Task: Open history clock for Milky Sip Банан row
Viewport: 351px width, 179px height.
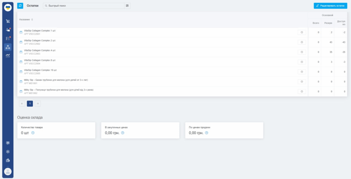Action: [302, 82]
